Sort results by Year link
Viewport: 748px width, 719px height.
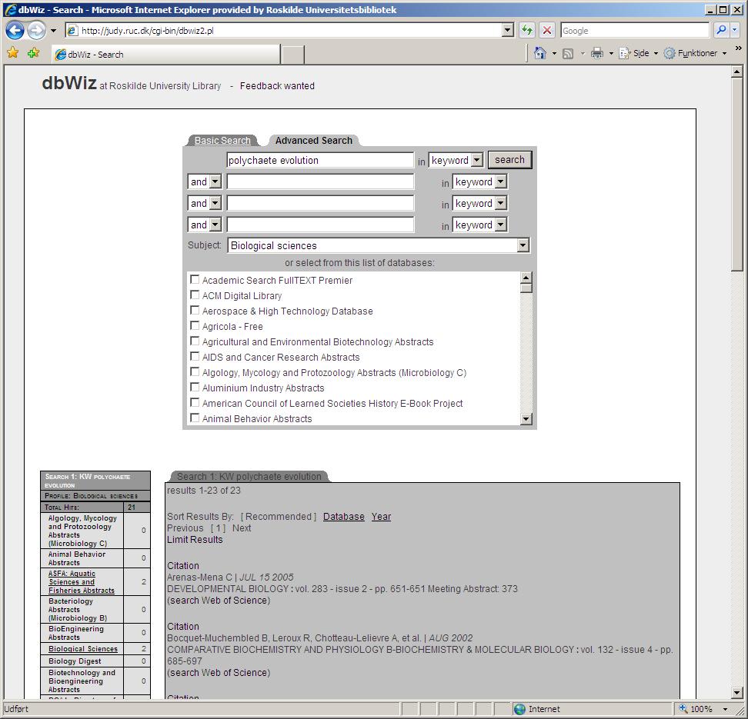(381, 517)
